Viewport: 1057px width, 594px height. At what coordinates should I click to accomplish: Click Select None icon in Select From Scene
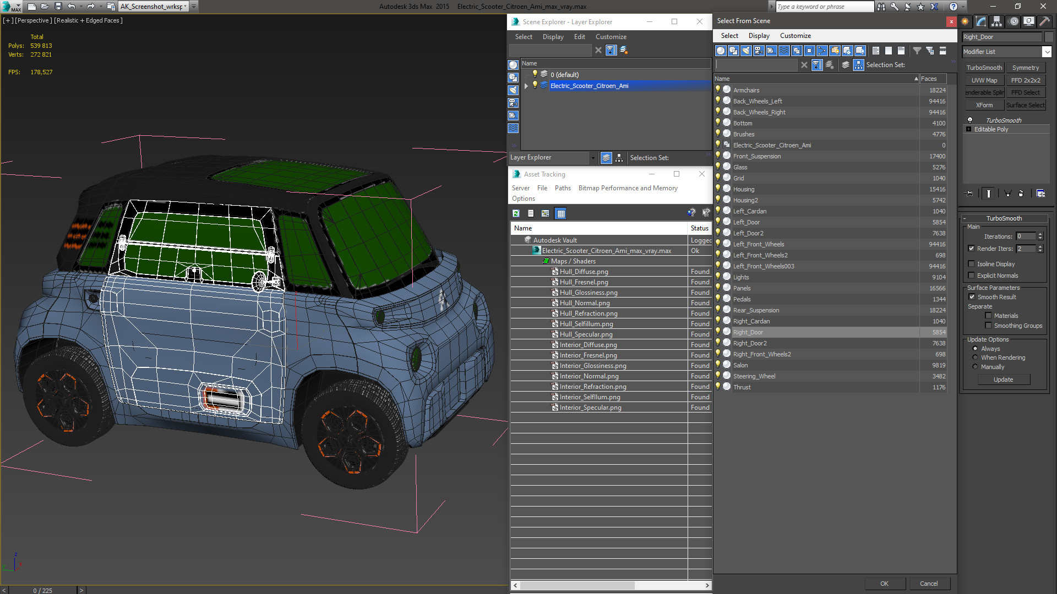[x=889, y=51]
